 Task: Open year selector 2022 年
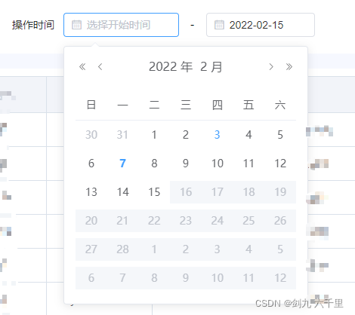(171, 67)
